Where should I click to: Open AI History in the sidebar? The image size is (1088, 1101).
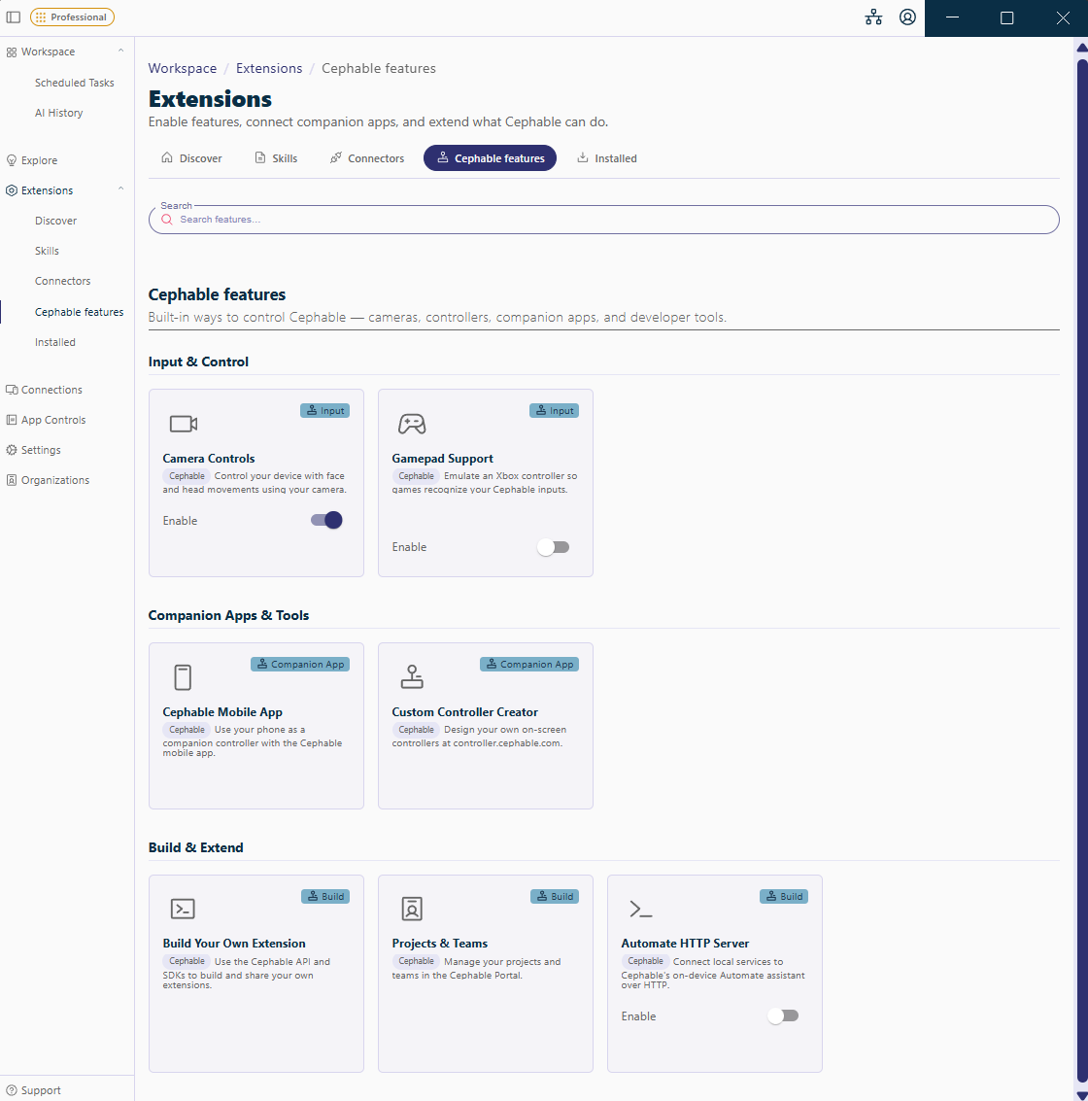pyautogui.click(x=59, y=113)
